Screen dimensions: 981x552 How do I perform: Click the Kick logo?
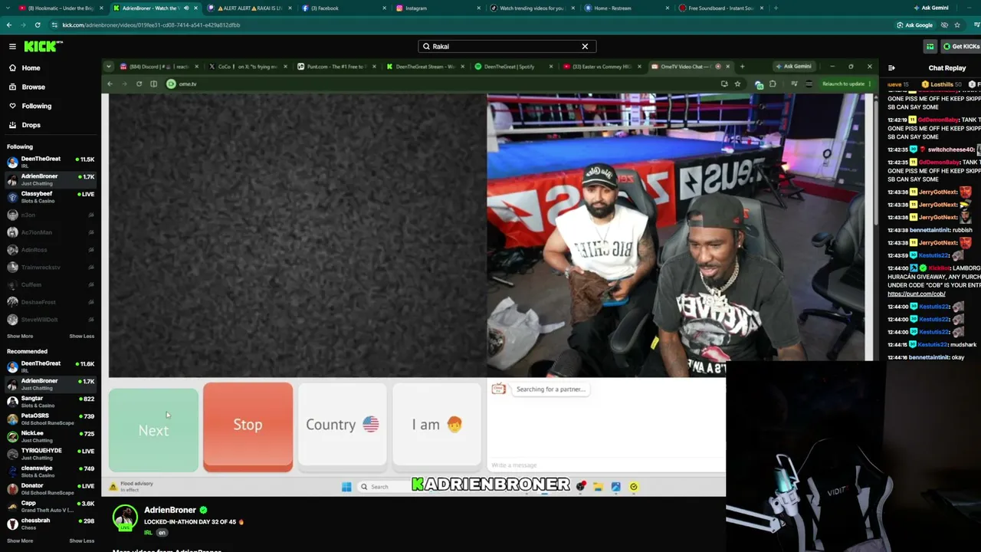(x=44, y=46)
